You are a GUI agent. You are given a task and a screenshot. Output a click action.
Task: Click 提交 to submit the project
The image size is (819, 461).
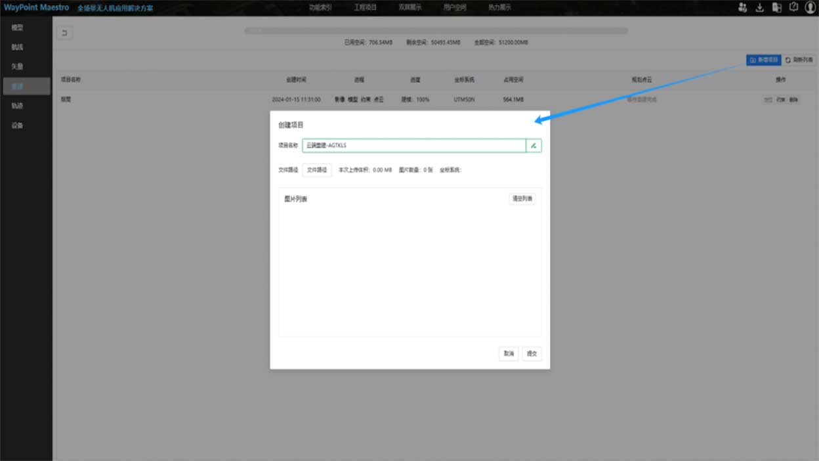point(532,354)
